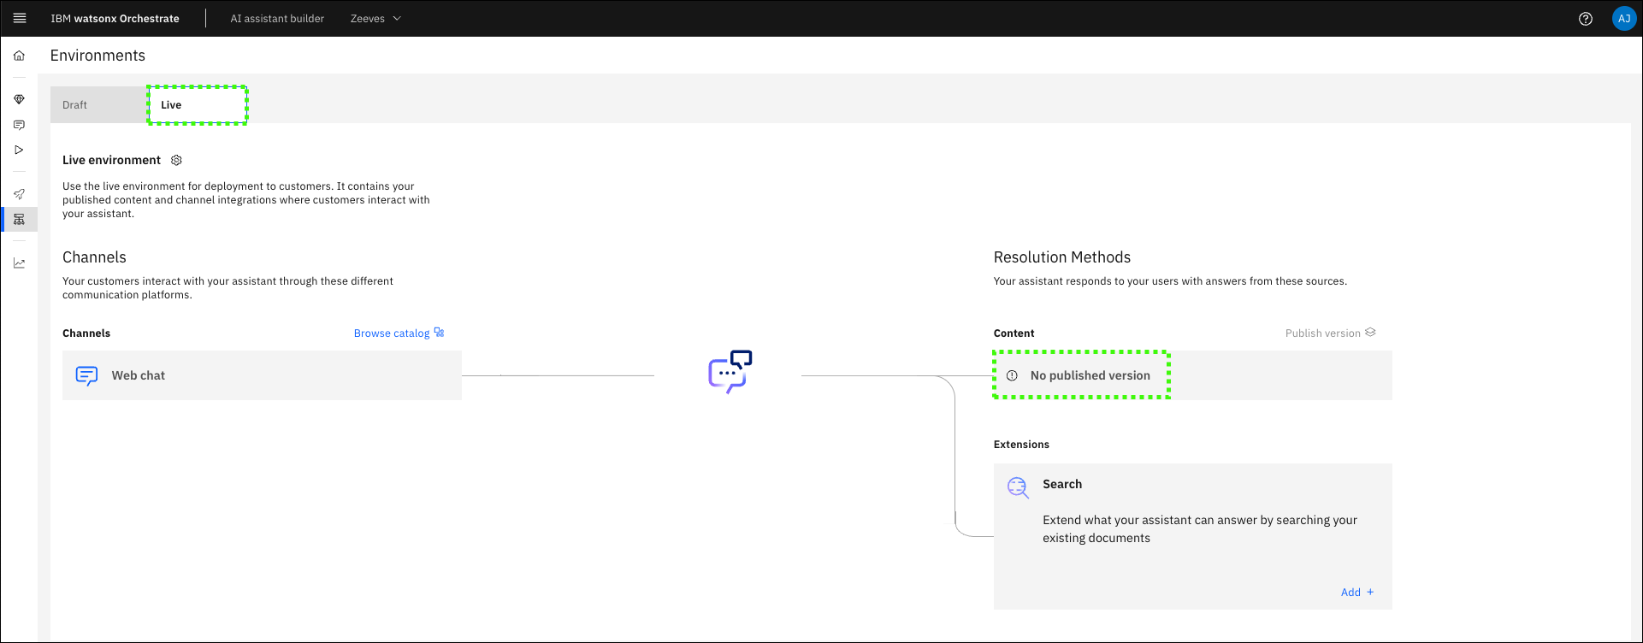Viewport: 1643px width, 643px height.
Task: Switch to the Draft tab
Action: [75, 105]
